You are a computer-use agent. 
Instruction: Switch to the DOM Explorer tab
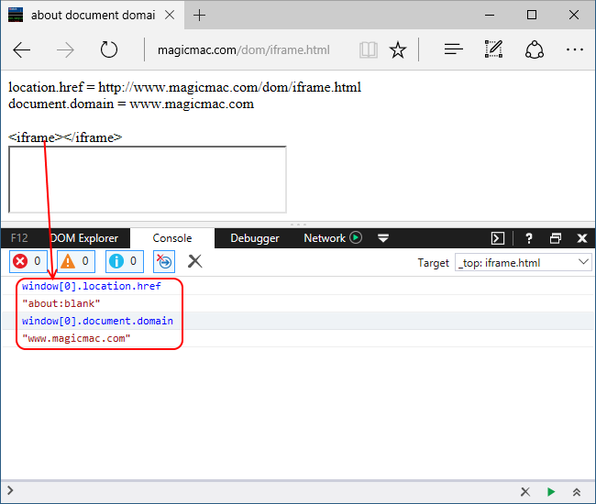click(84, 238)
